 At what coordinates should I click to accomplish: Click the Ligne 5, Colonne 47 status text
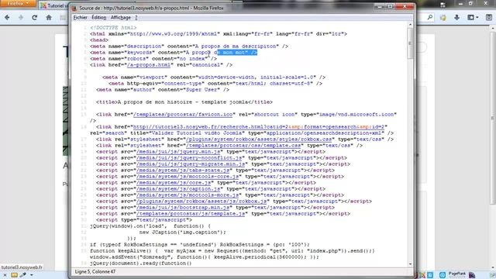pyautogui.click(x=95, y=272)
